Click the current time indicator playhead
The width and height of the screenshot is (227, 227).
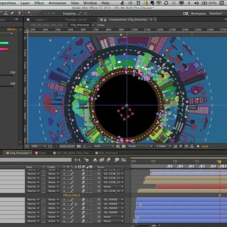point(220,162)
